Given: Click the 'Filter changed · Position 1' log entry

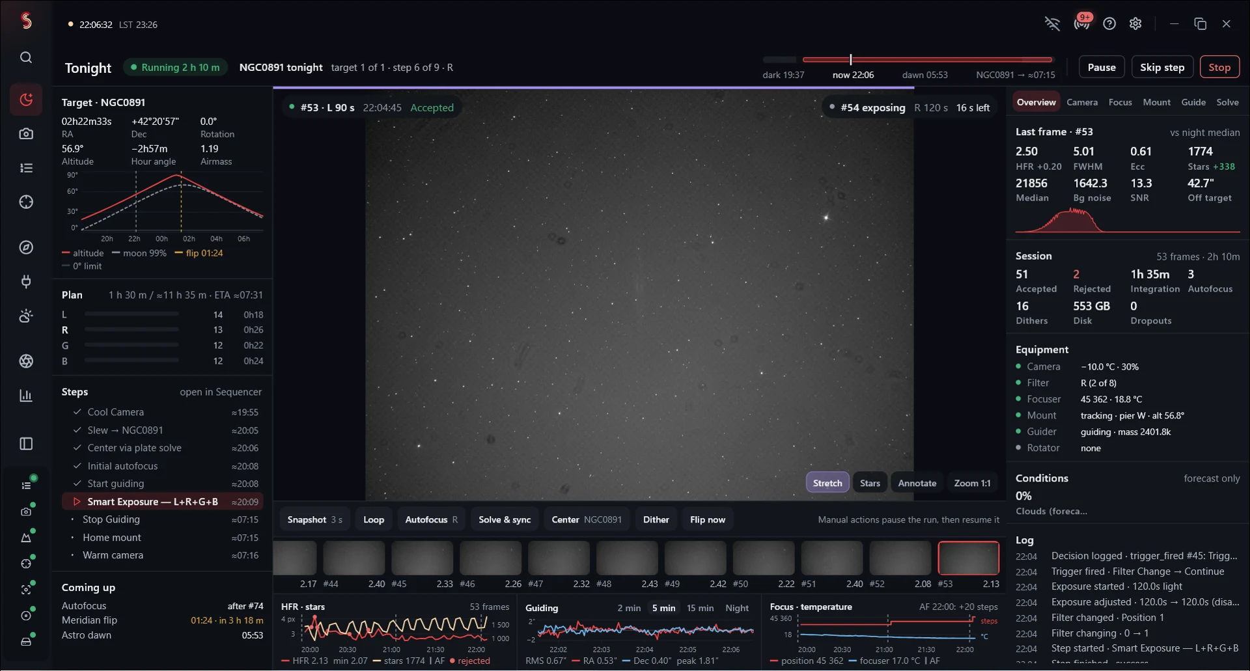Looking at the screenshot, I should point(1128,618).
